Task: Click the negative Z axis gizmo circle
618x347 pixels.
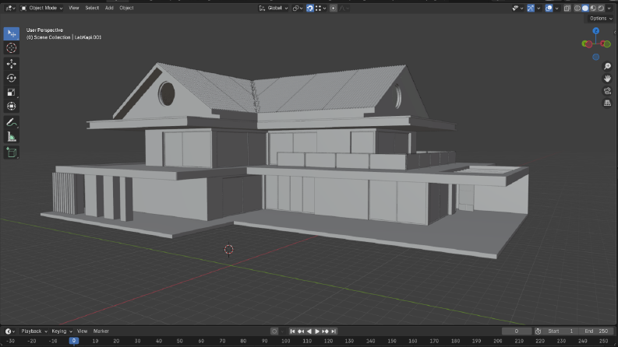Action: tap(596, 57)
